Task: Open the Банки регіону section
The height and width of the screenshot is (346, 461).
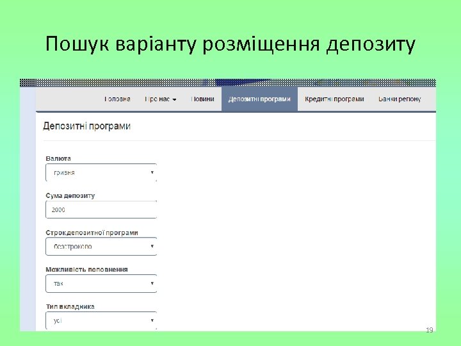Action: pos(400,99)
